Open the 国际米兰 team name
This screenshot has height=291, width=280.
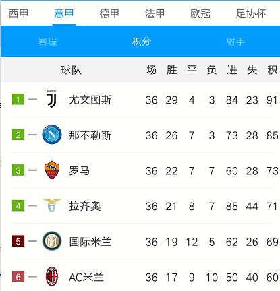(90, 242)
